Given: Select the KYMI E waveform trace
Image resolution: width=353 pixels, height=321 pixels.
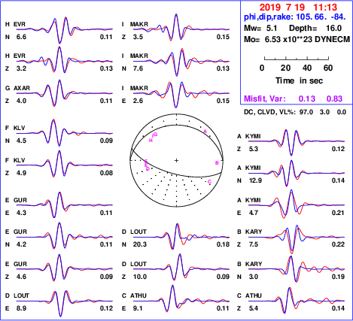Looking at the screenshot, I should click(297, 204).
